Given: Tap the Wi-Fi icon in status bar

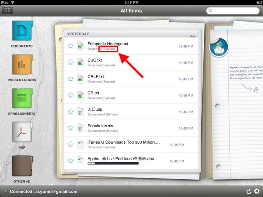Looking at the screenshot, I should click(13, 2).
